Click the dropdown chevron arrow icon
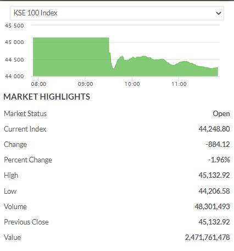Screen dimensions: 234x251 point(219,13)
